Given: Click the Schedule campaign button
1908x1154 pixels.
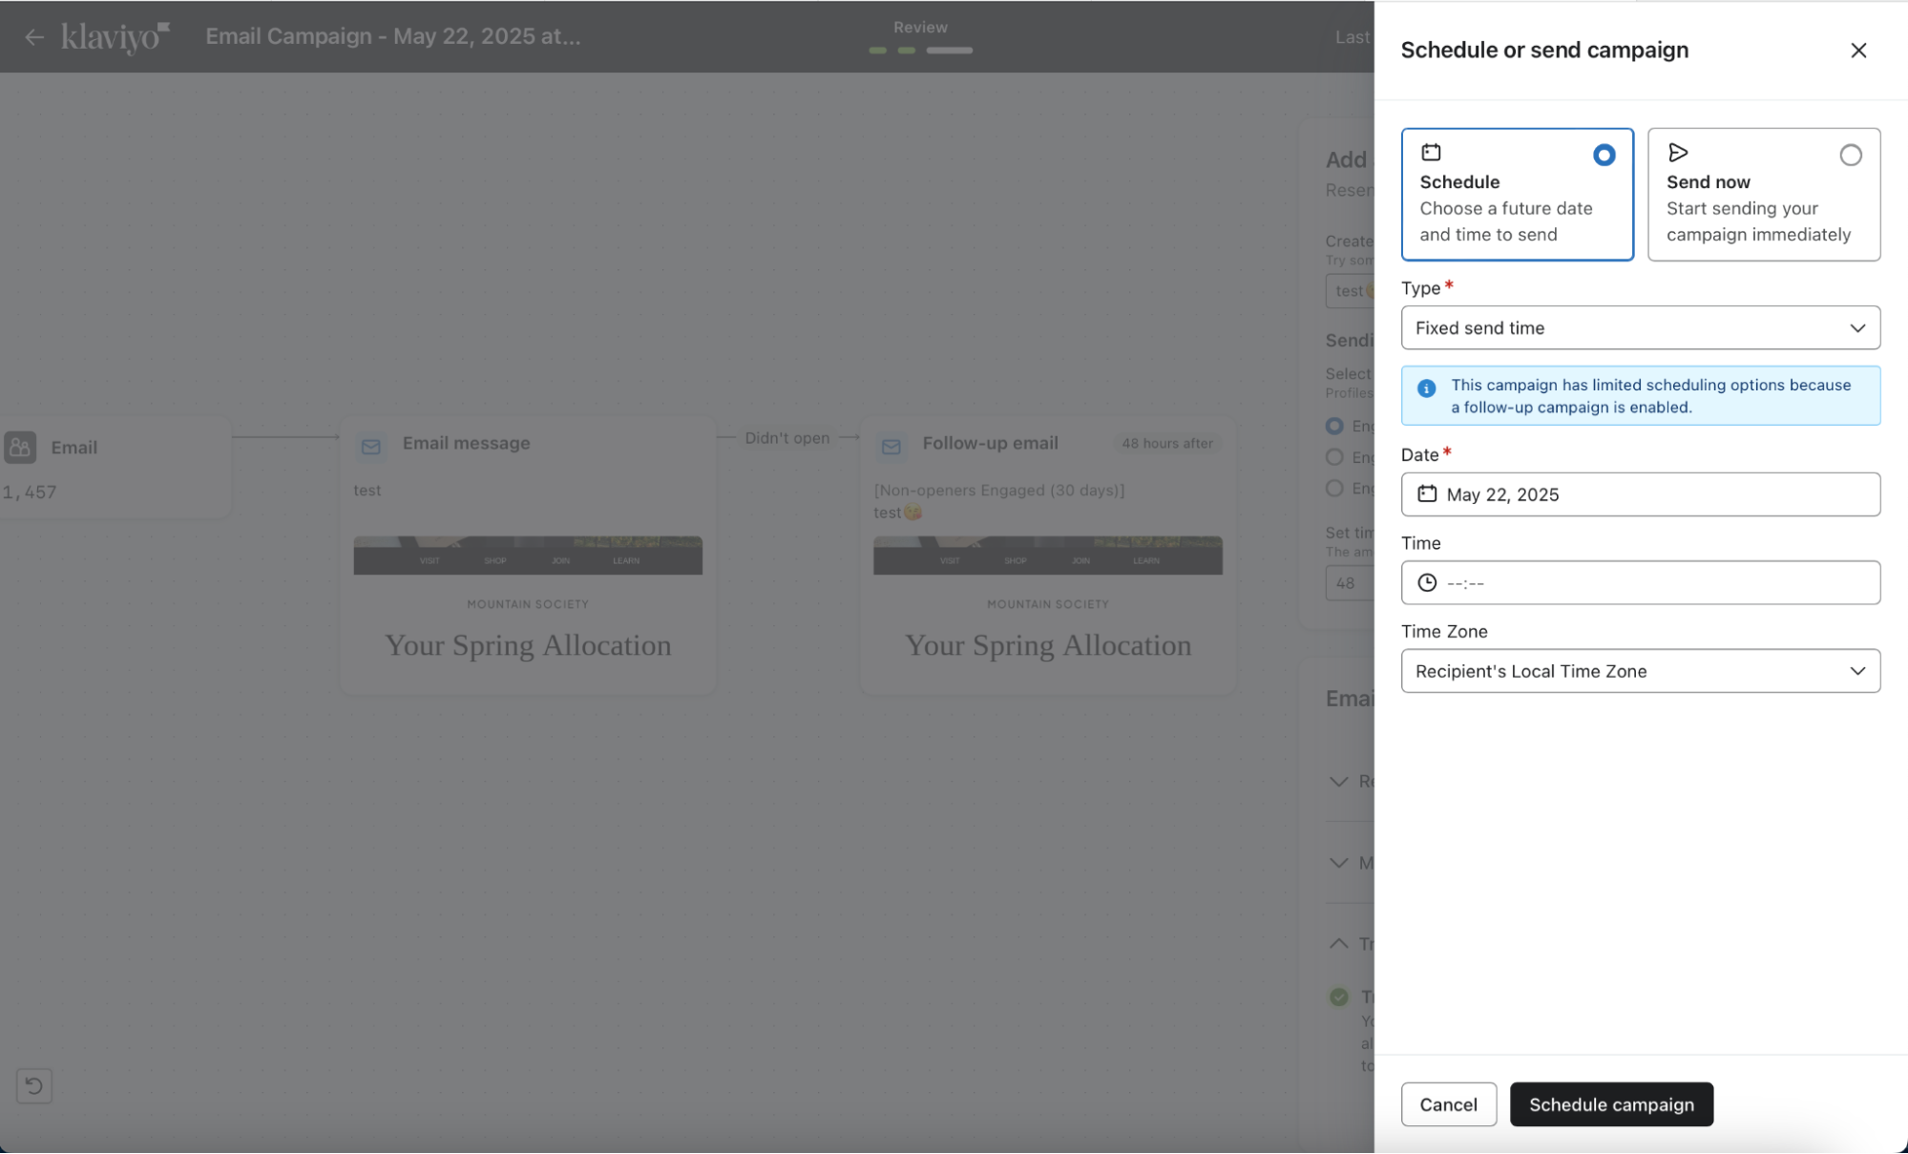Looking at the screenshot, I should [x=1611, y=1104].
